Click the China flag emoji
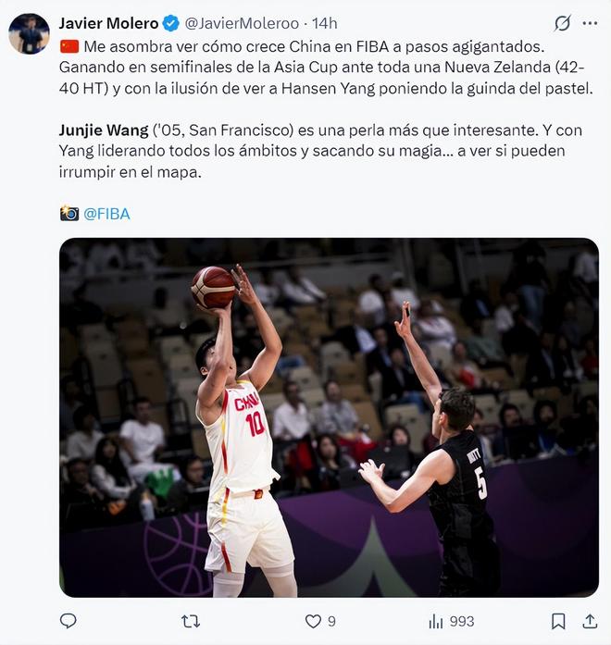611x645 pixels. click(x=69, y=46)
